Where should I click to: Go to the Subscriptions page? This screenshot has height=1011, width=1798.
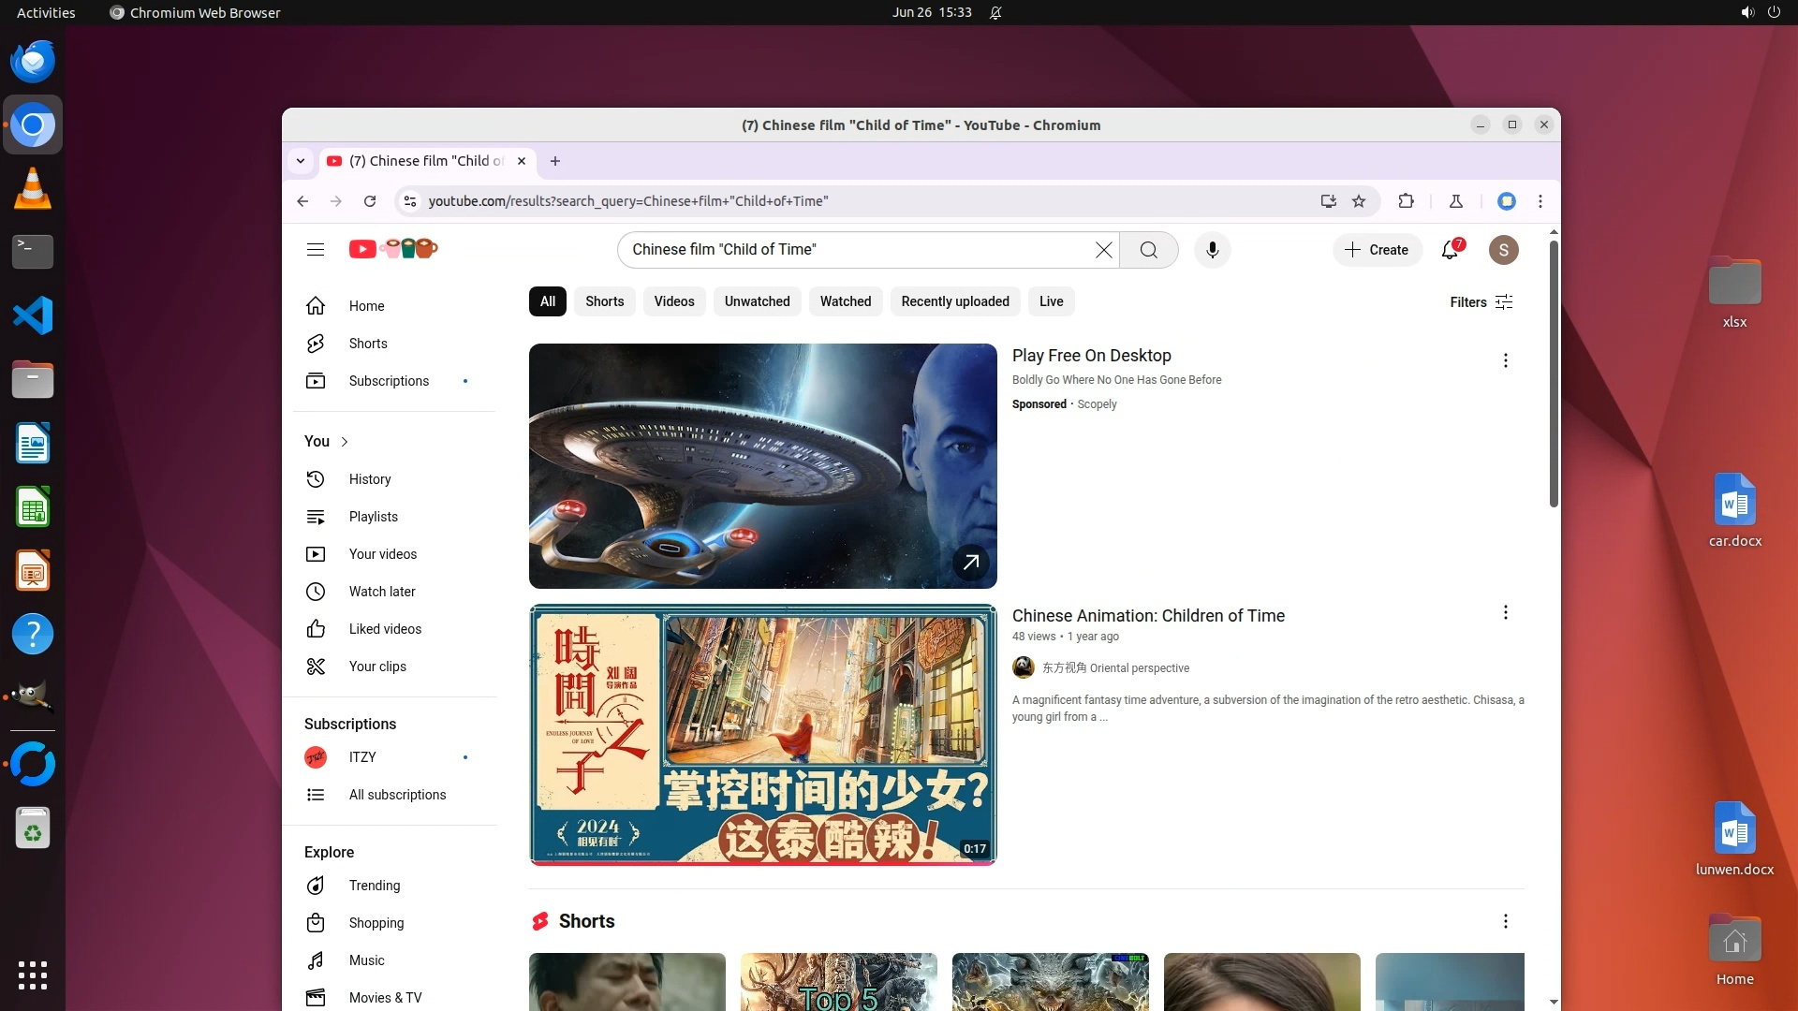[x=389, y=381]
